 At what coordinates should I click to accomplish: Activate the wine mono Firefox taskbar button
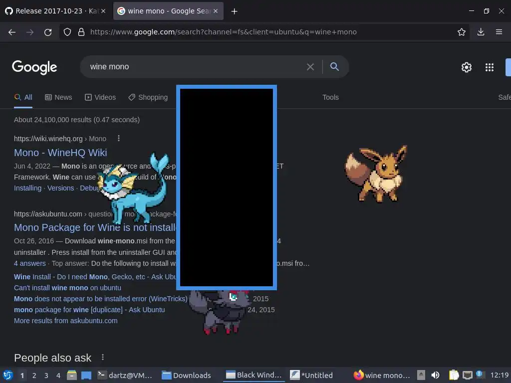tap(382, 375)
